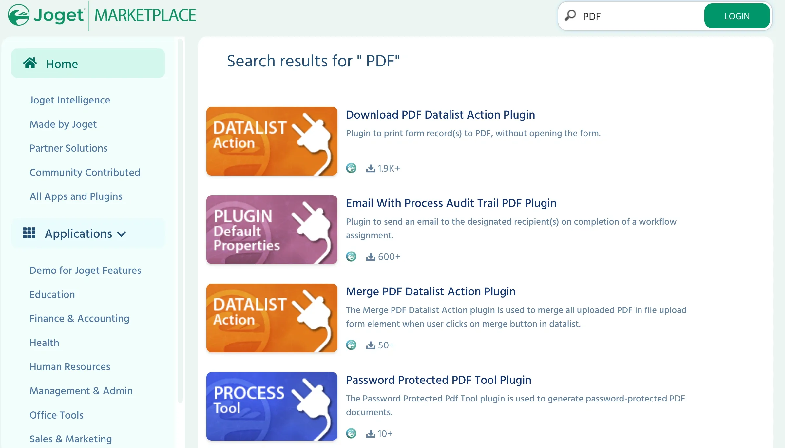The width and height of the screenshot is (785, 448).
Task: Open the Community Contributed category
Action: point(85,172)
